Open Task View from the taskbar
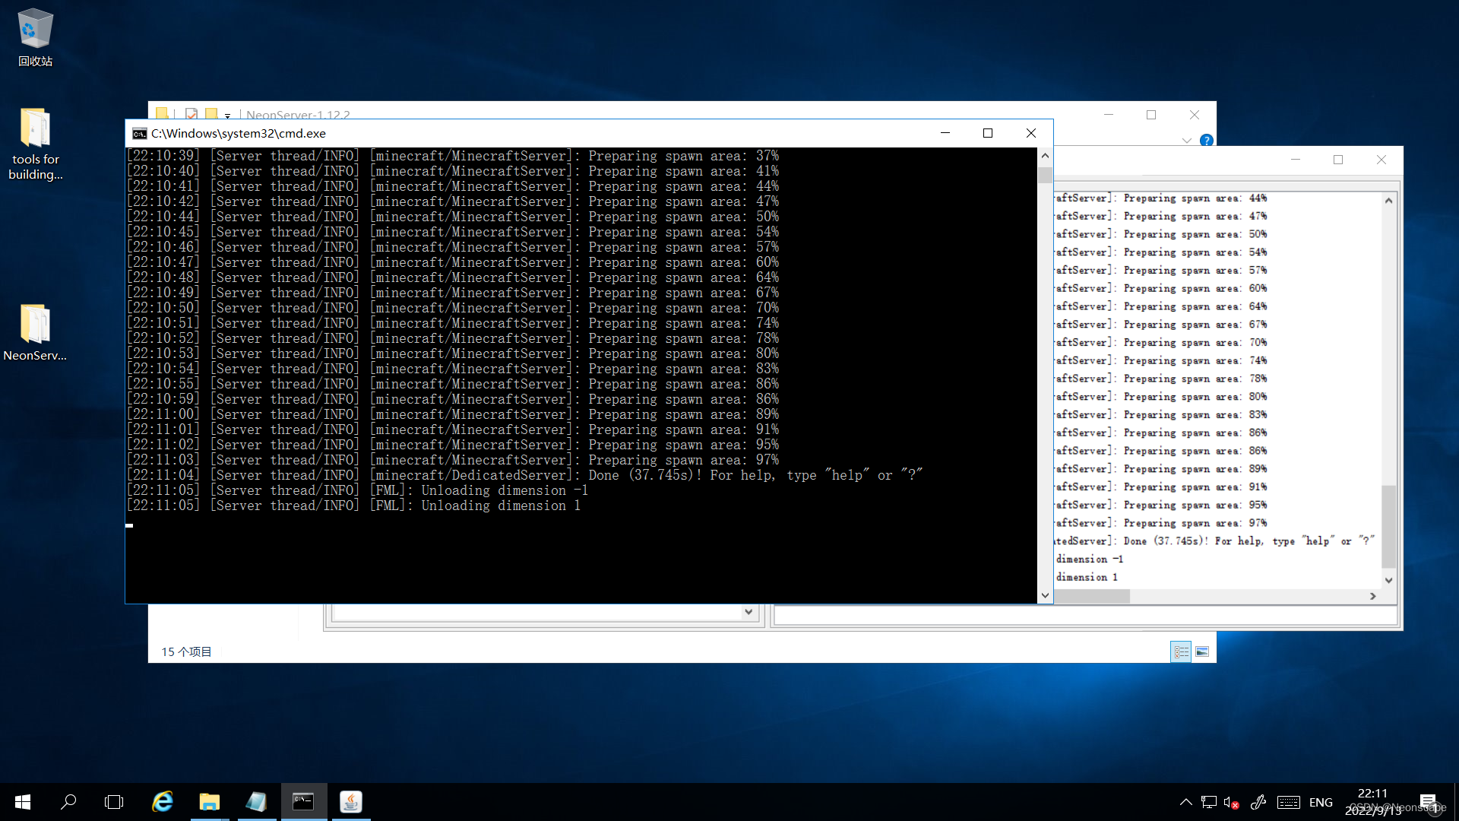This screenshot has height=821, width=1459. [x=114, y=802]
